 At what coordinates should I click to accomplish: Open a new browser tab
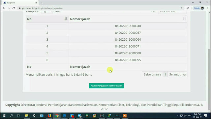pos(42,3)
